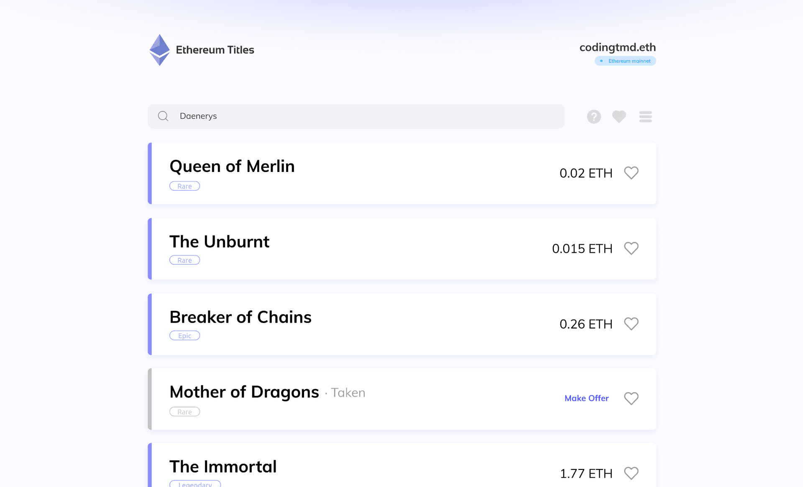Select the Rare tag under The Unburnt
Viewport: 803px width, 487px height.
184,260
